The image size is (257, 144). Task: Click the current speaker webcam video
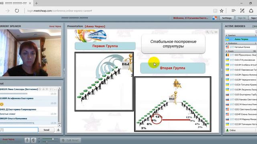(x=31, y=53)
